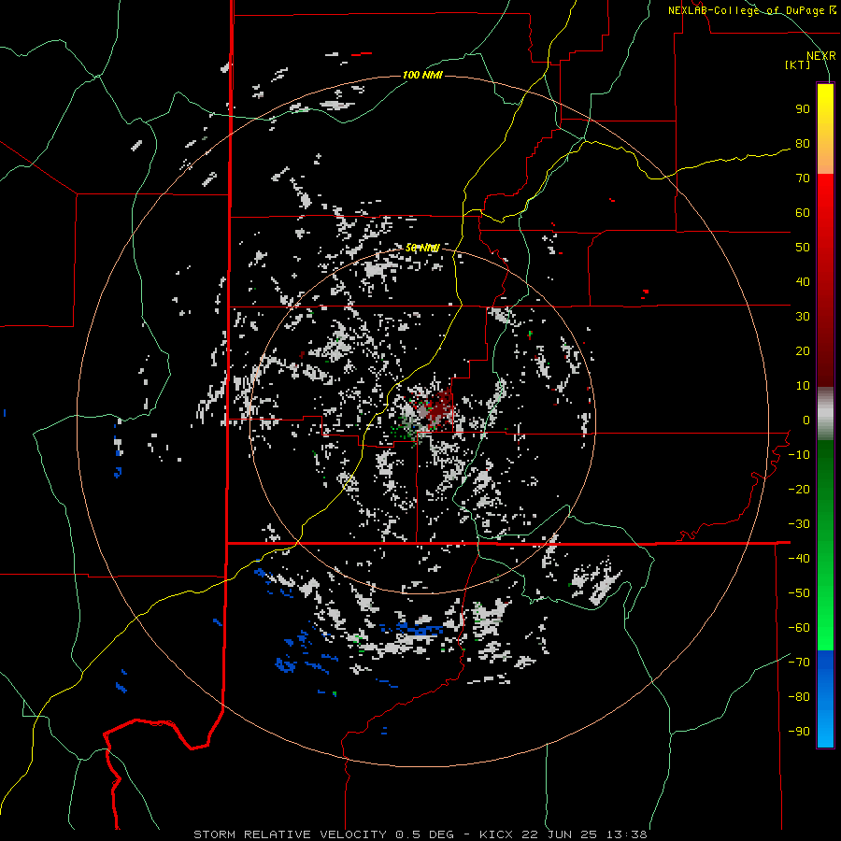Click the "-50" scale value
Viewport: 841px width, 841px height.
[799, 593]
